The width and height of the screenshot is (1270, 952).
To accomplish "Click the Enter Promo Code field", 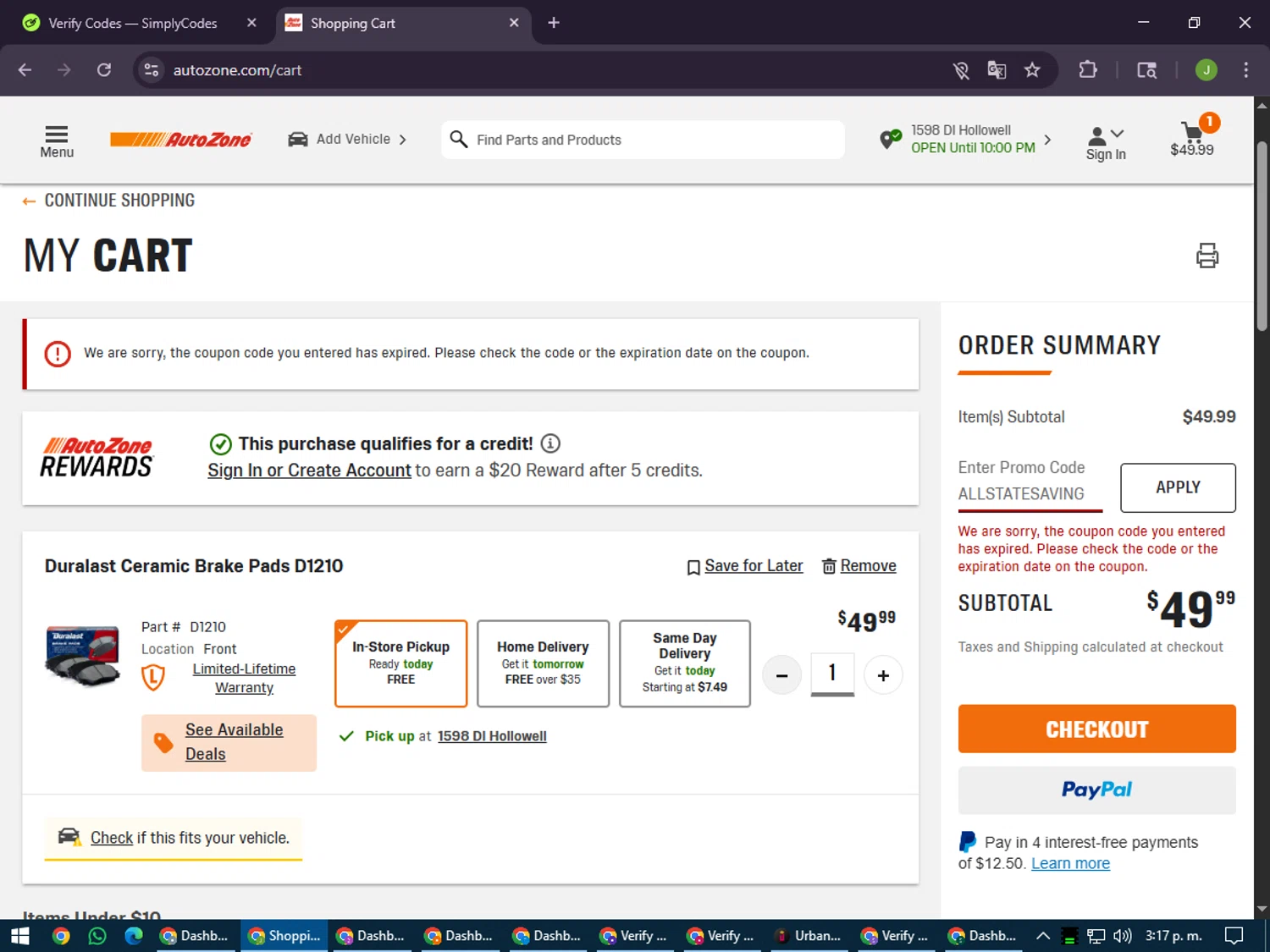I will (x=1030, y=487).
